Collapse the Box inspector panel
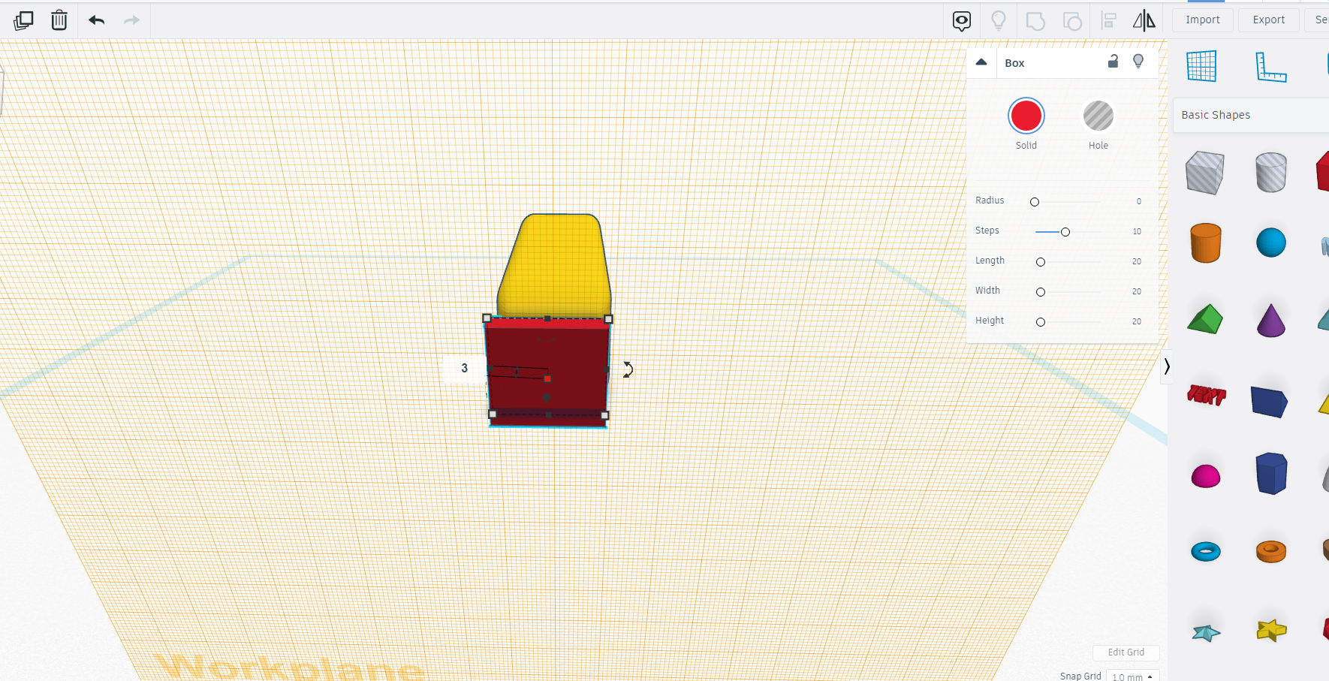1329x681 pixels. pyautogui.click(x=981, y=62)
